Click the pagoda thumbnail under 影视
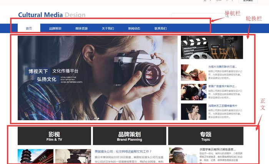The width and height of the screenshot is (269, 164). pos(35,156)
